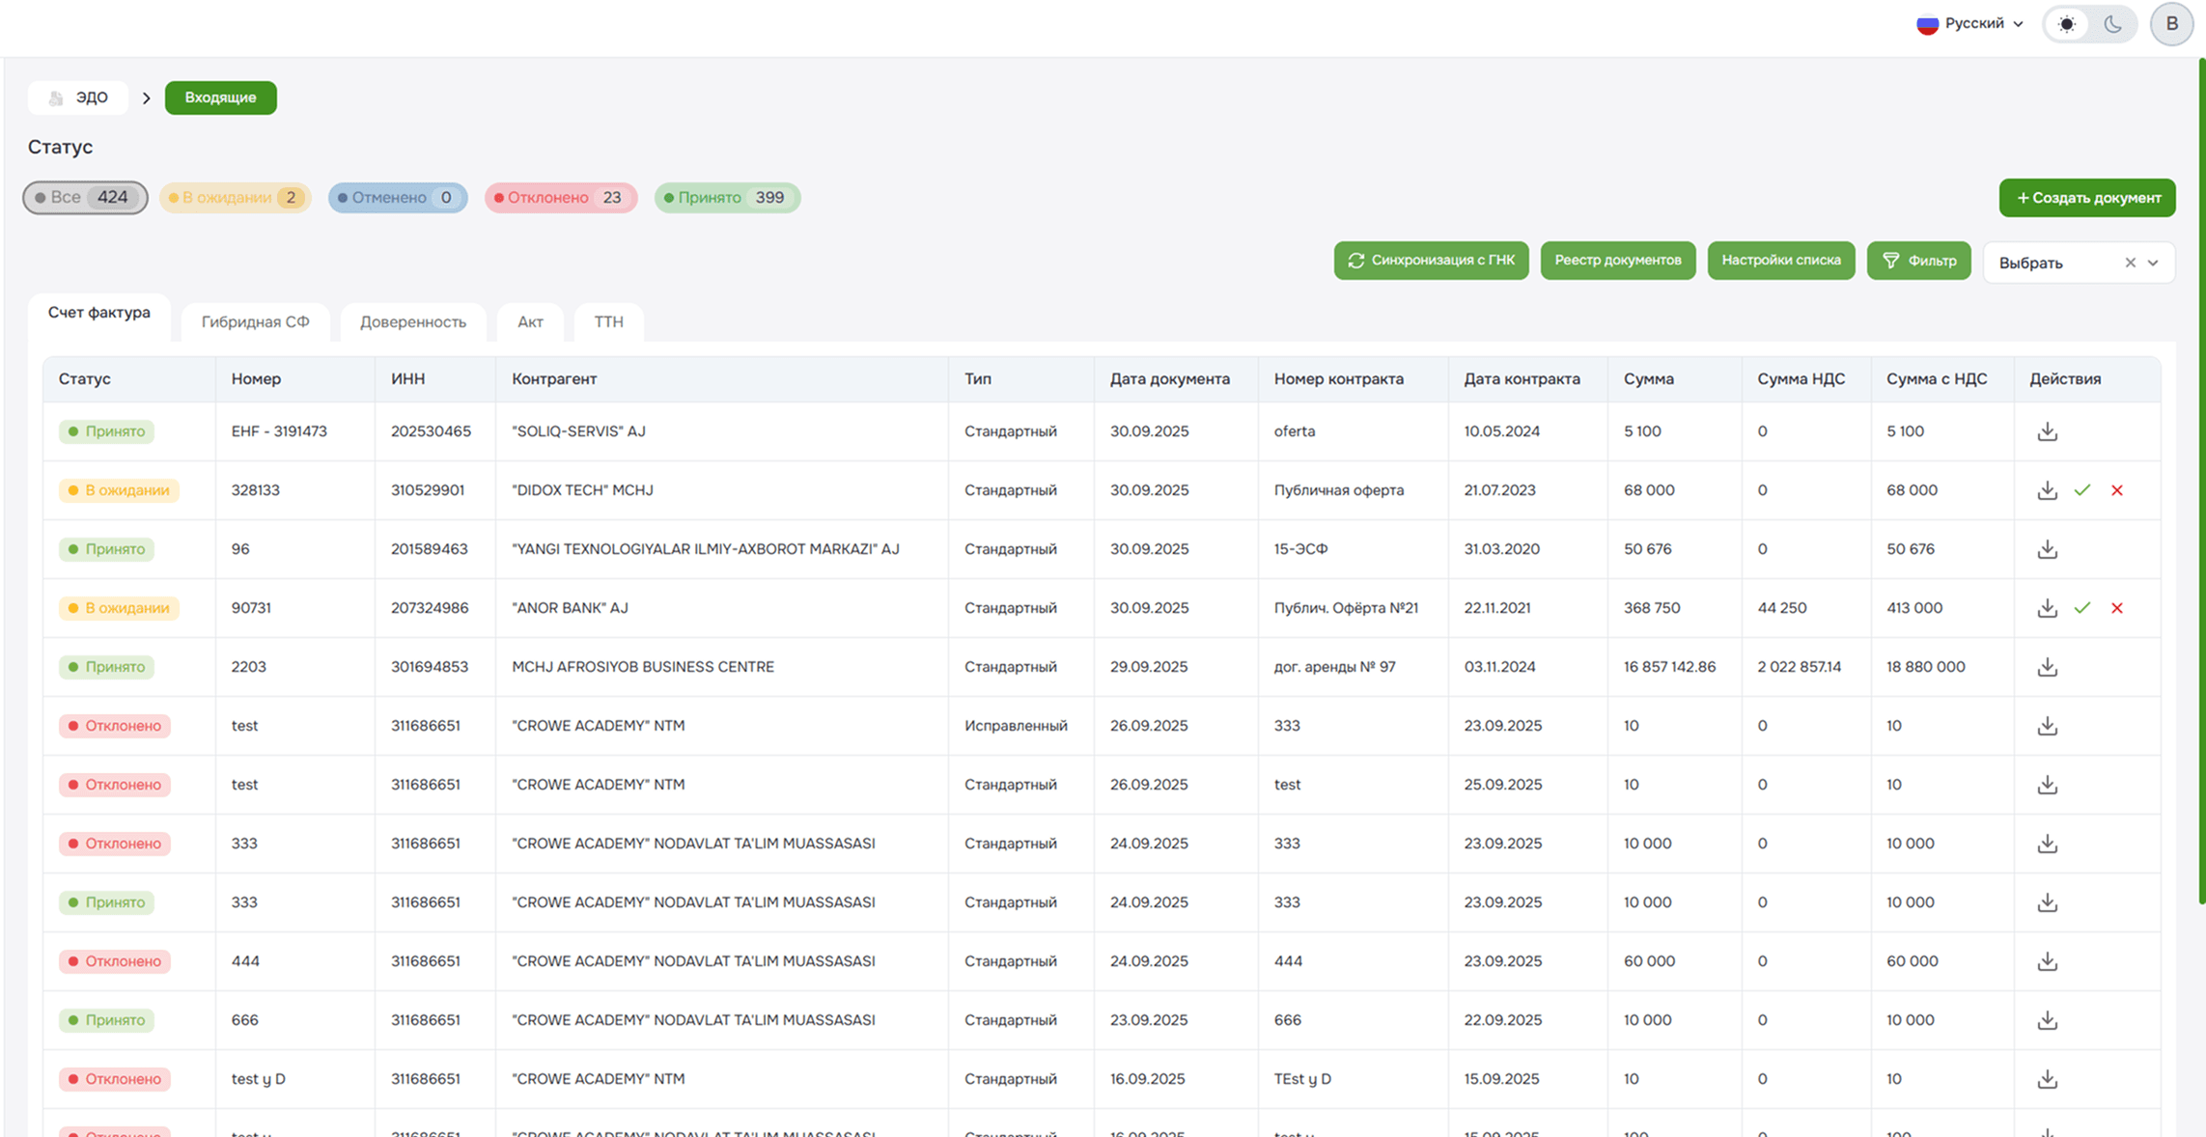Download invoice number 666

coord(2047,1020)
